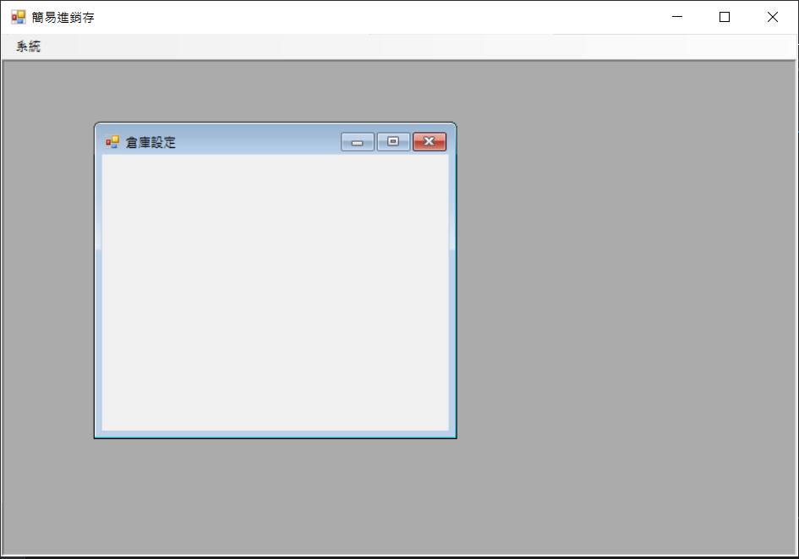
Task: Click bottom-right resize corner of 倉庫設定 window
Action: click(454, 436)
